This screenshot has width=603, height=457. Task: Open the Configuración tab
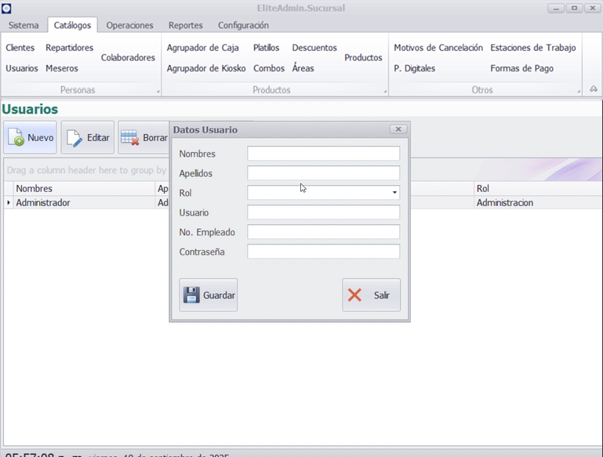point(243,25)
